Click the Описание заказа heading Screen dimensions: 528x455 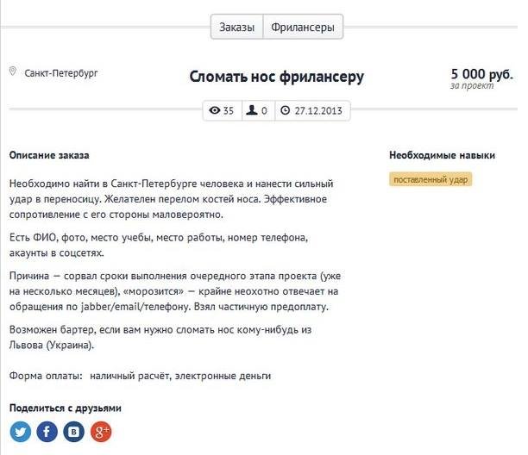pos(49,155)
